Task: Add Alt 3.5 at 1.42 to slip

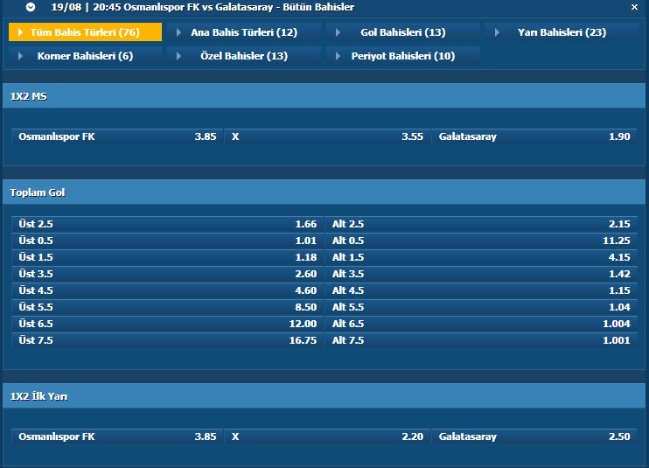Action: coord(481,274)
